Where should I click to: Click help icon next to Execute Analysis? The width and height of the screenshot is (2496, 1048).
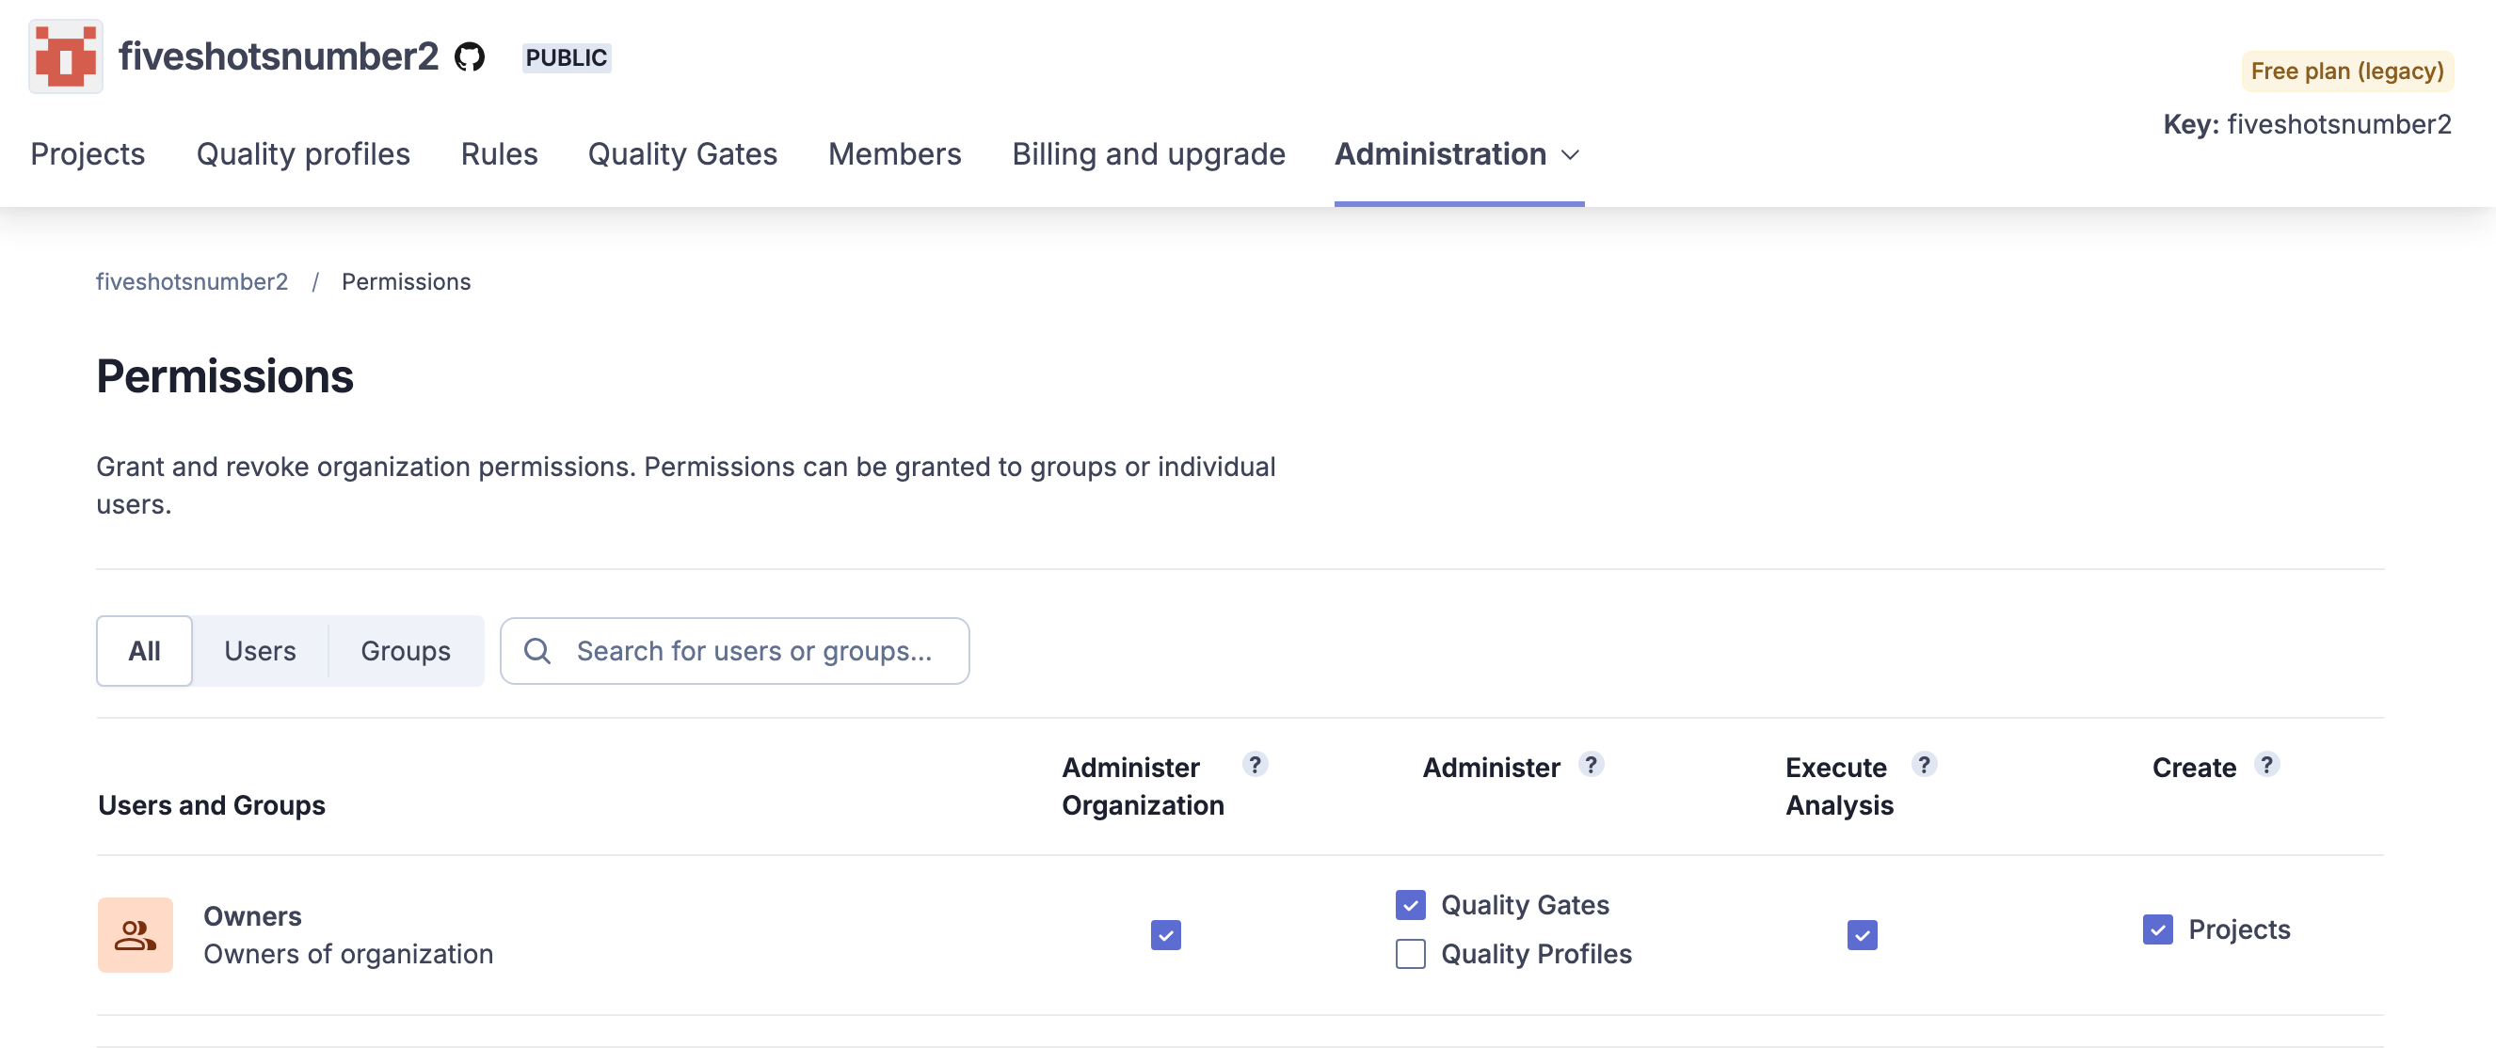coord(1924,765)
